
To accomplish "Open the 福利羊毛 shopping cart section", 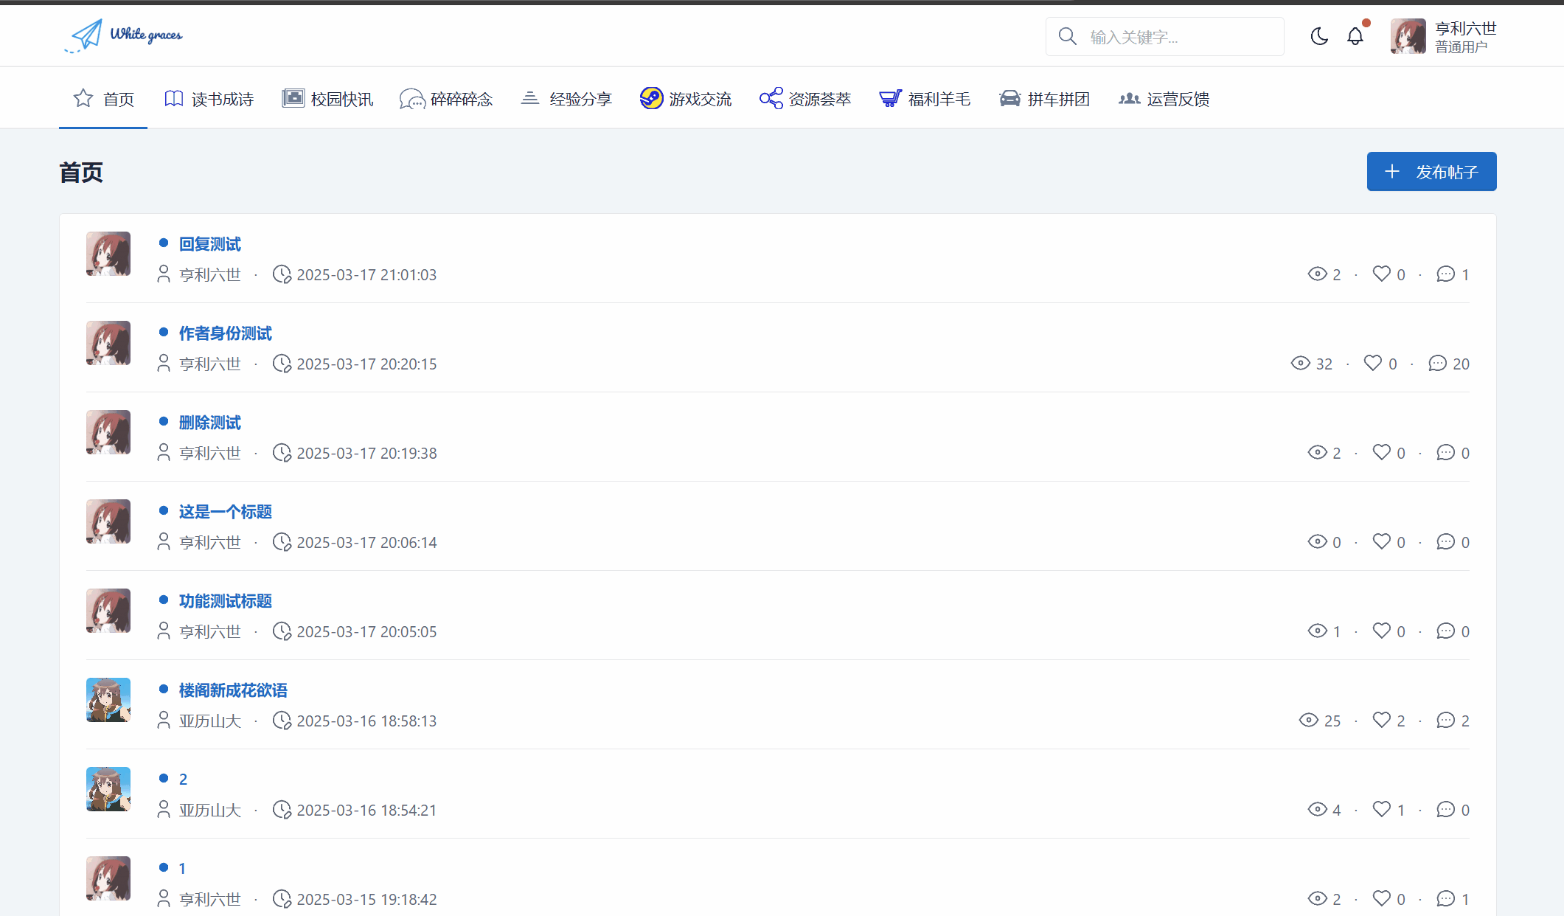I will [x=924, y=99].
